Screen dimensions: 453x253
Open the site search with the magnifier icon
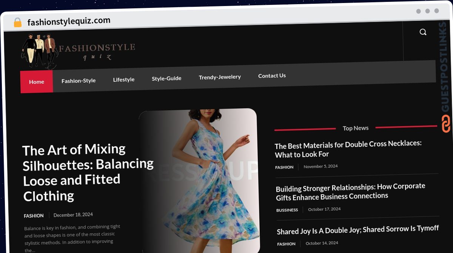[x=422, y=32]
